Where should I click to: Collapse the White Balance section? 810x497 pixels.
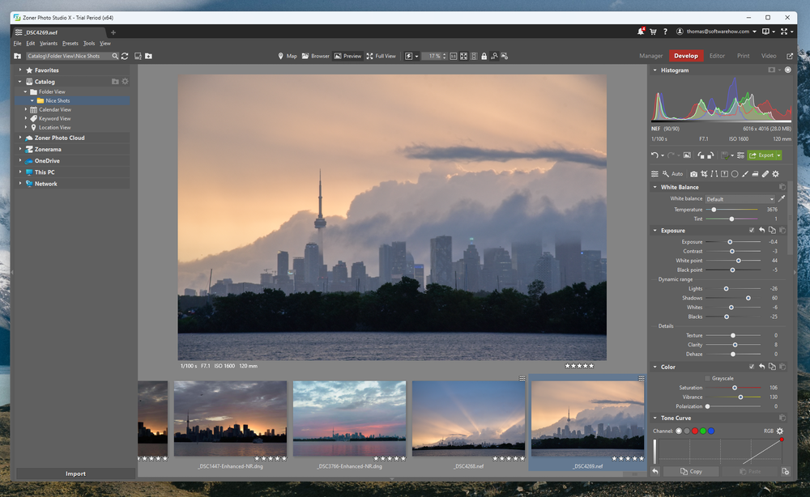[655, 187]
